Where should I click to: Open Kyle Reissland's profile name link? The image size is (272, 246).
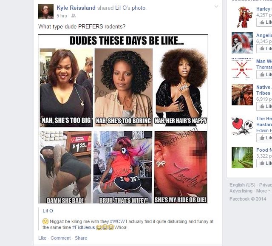point(76,8)
